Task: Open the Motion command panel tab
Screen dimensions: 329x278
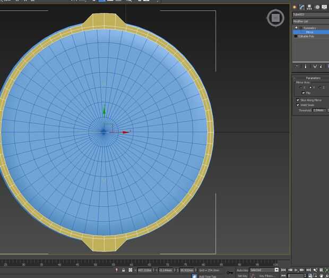Action: point(317,7)
